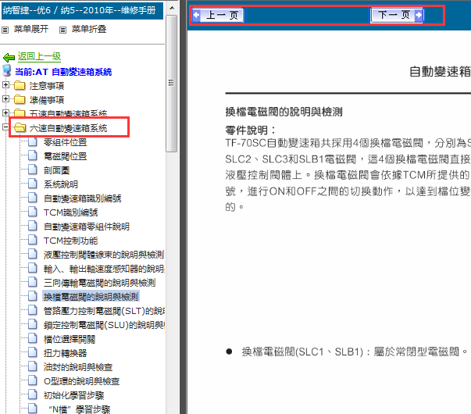Viewport: 471px width, 414px height.
Task: Click the 換檔電磁閥的說明與檢測 content heading
Action: pyautogui.click(x=284, y=112)
